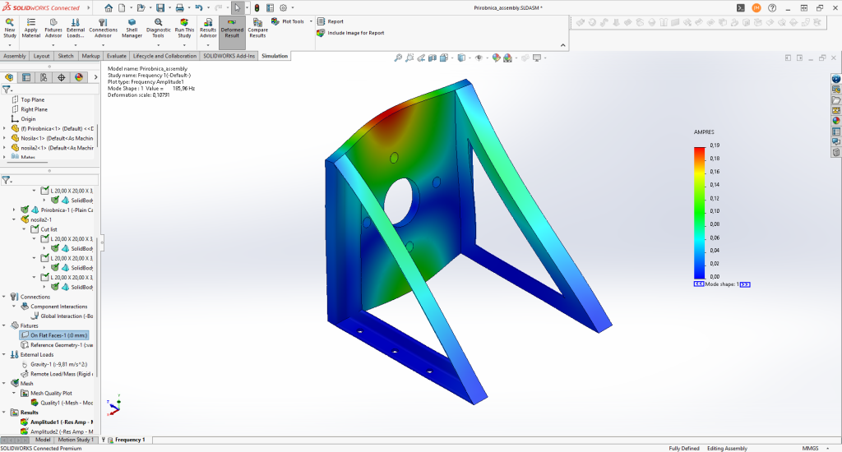Click the Home icon in the title toolbar

coord(109,8)
